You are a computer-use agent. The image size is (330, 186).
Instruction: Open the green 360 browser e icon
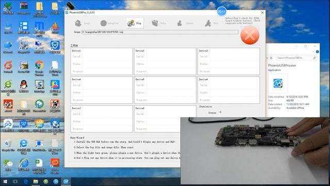pyautogui.click(x=8, y=88)
